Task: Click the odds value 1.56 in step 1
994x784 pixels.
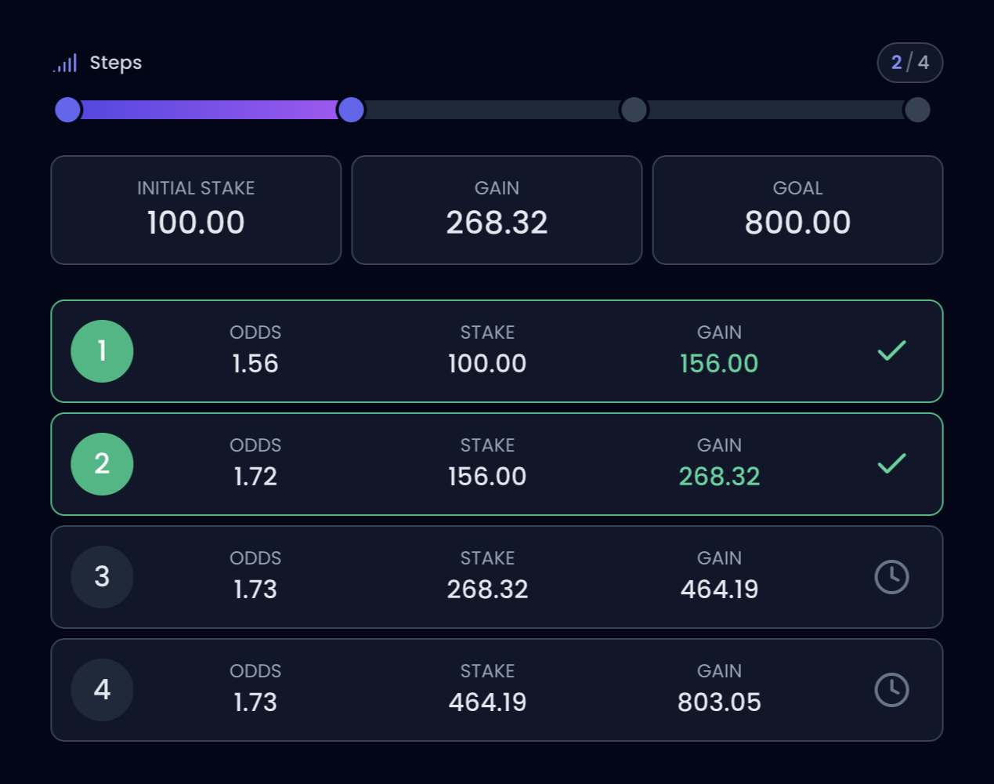Action: [x=255, y=364]
